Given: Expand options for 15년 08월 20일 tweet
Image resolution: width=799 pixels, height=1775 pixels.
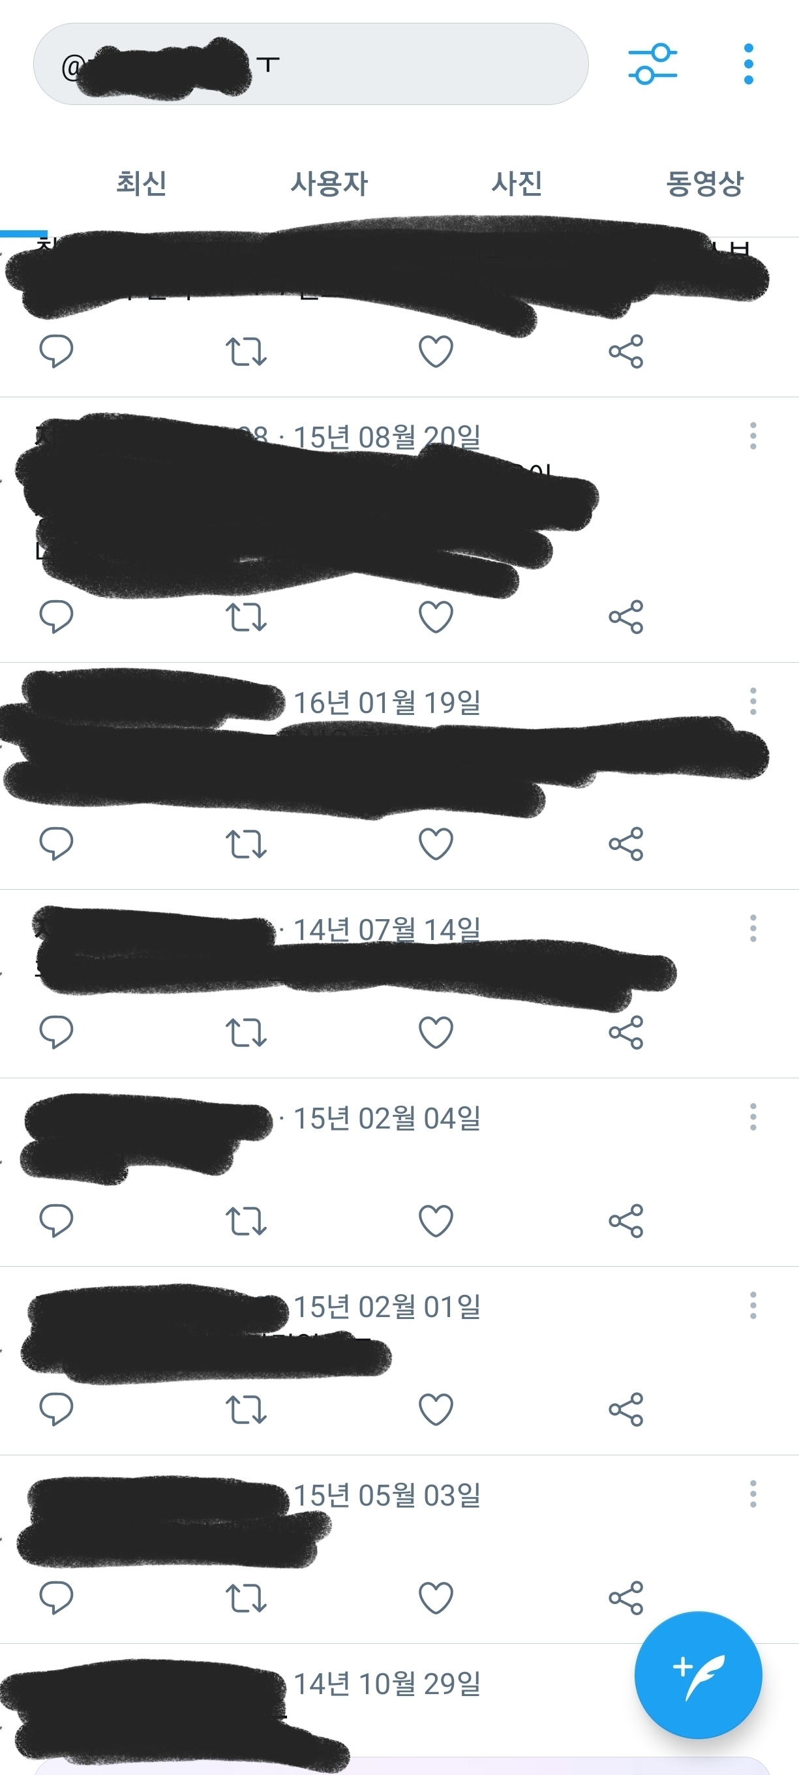Looking at the screenshot, I should pos(753,436).
